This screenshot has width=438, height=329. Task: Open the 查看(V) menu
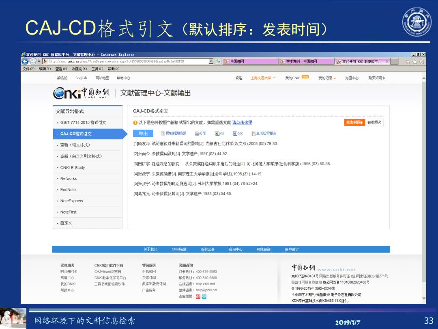click(61, 69)
